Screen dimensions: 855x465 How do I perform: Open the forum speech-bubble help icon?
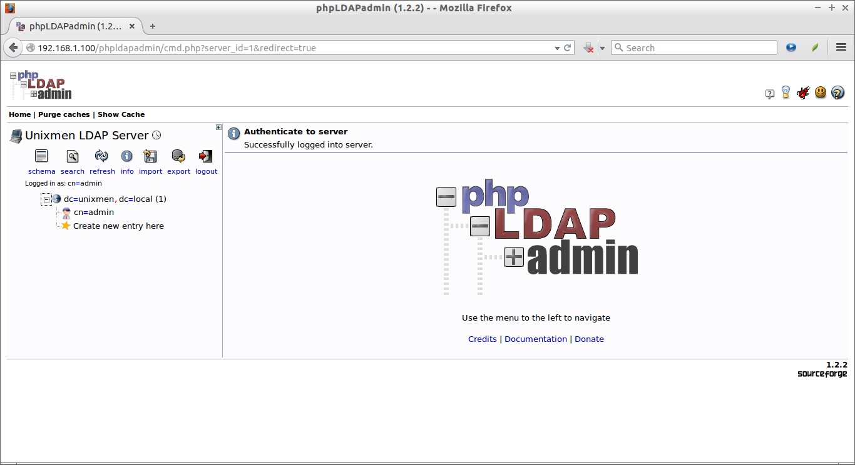(770, 94)
